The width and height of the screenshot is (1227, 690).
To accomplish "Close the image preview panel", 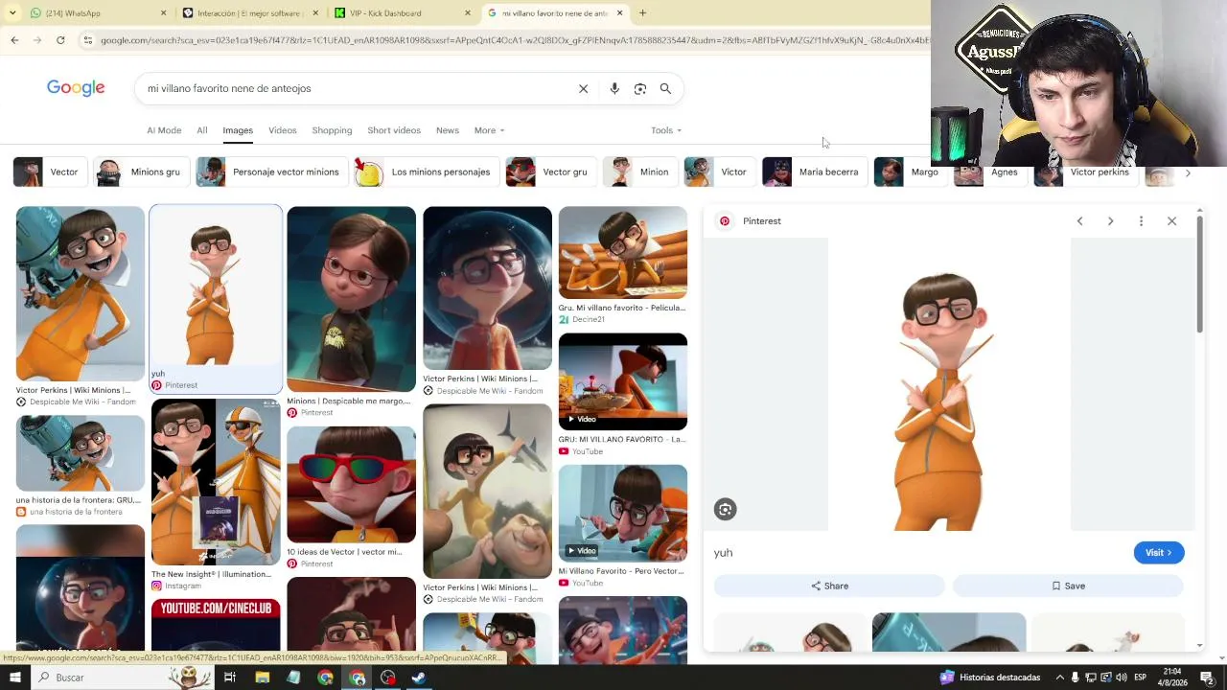I will click(1171, 221).
